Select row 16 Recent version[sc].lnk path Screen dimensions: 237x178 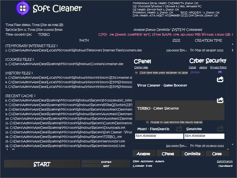tap(65, 146)
